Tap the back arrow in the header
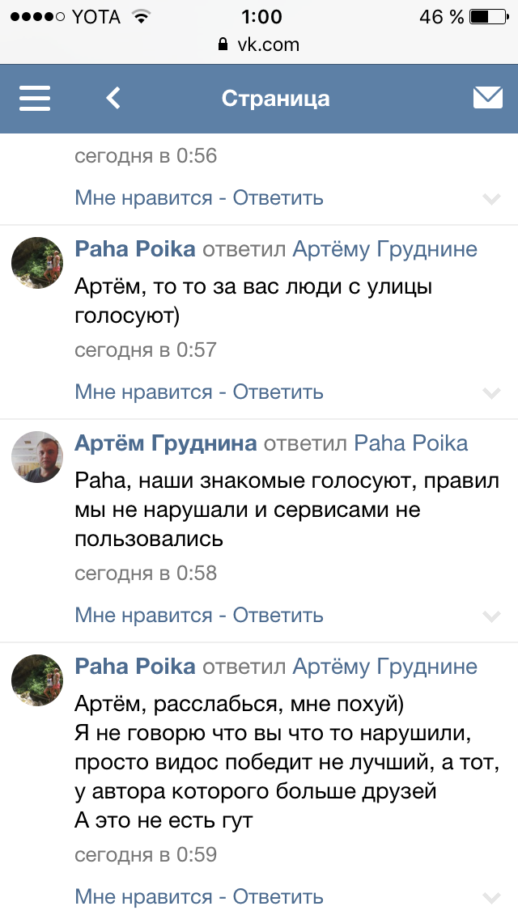This screenshot has width=518, height=919. coord(113,98)
